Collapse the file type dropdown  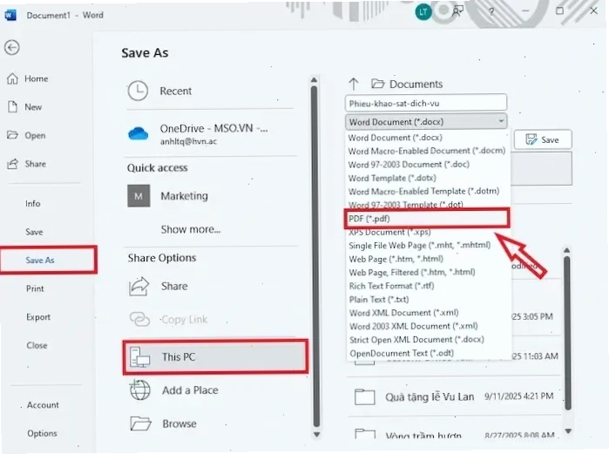click(501, 121)
